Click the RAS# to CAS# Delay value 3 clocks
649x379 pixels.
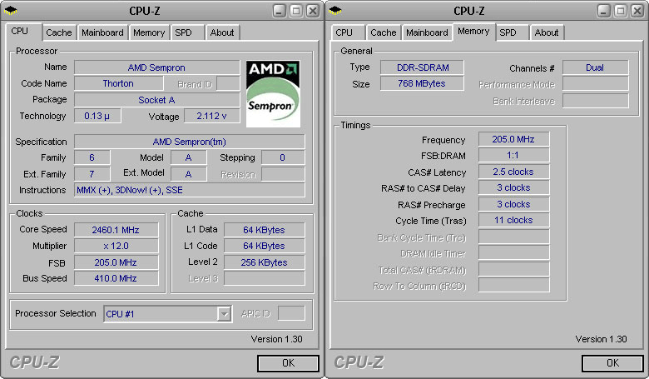[x=513, y=188]
